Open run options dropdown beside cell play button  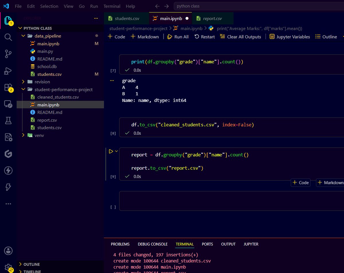(116, 151)
